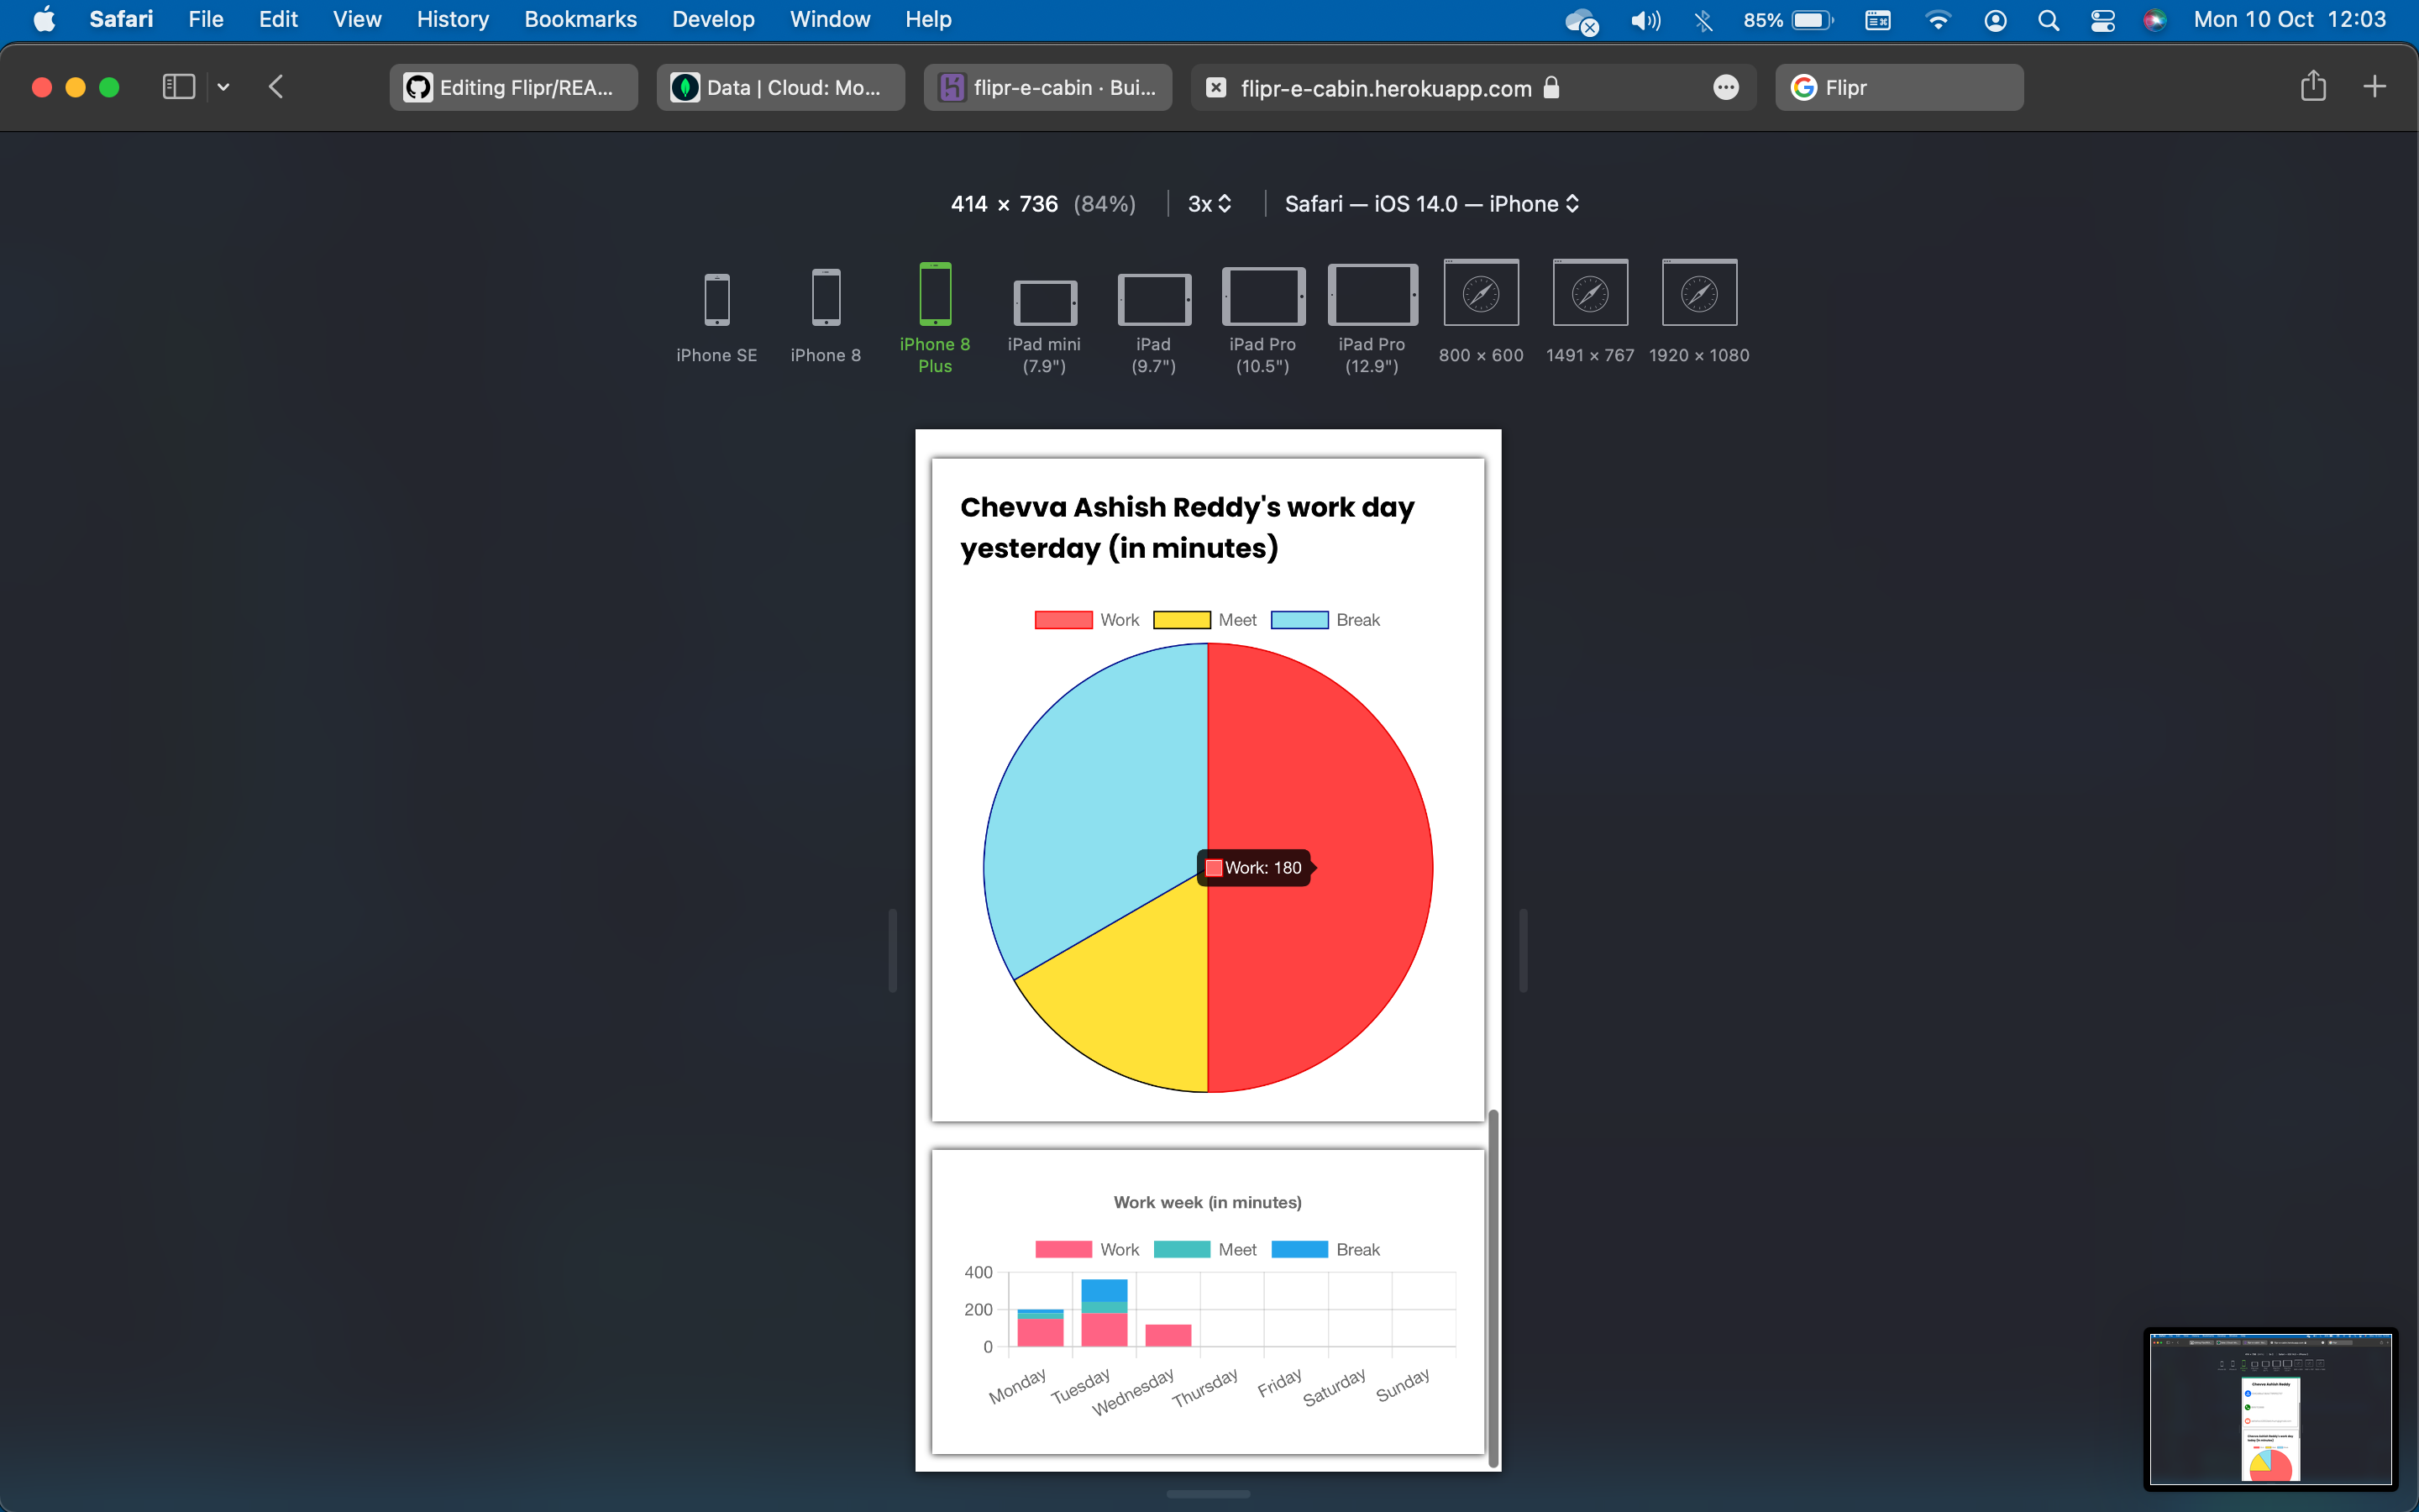This screenshot has width=2419, height=1512.
Task: Click the page options ellipsis in address bar
Action: pos(1725,88)
